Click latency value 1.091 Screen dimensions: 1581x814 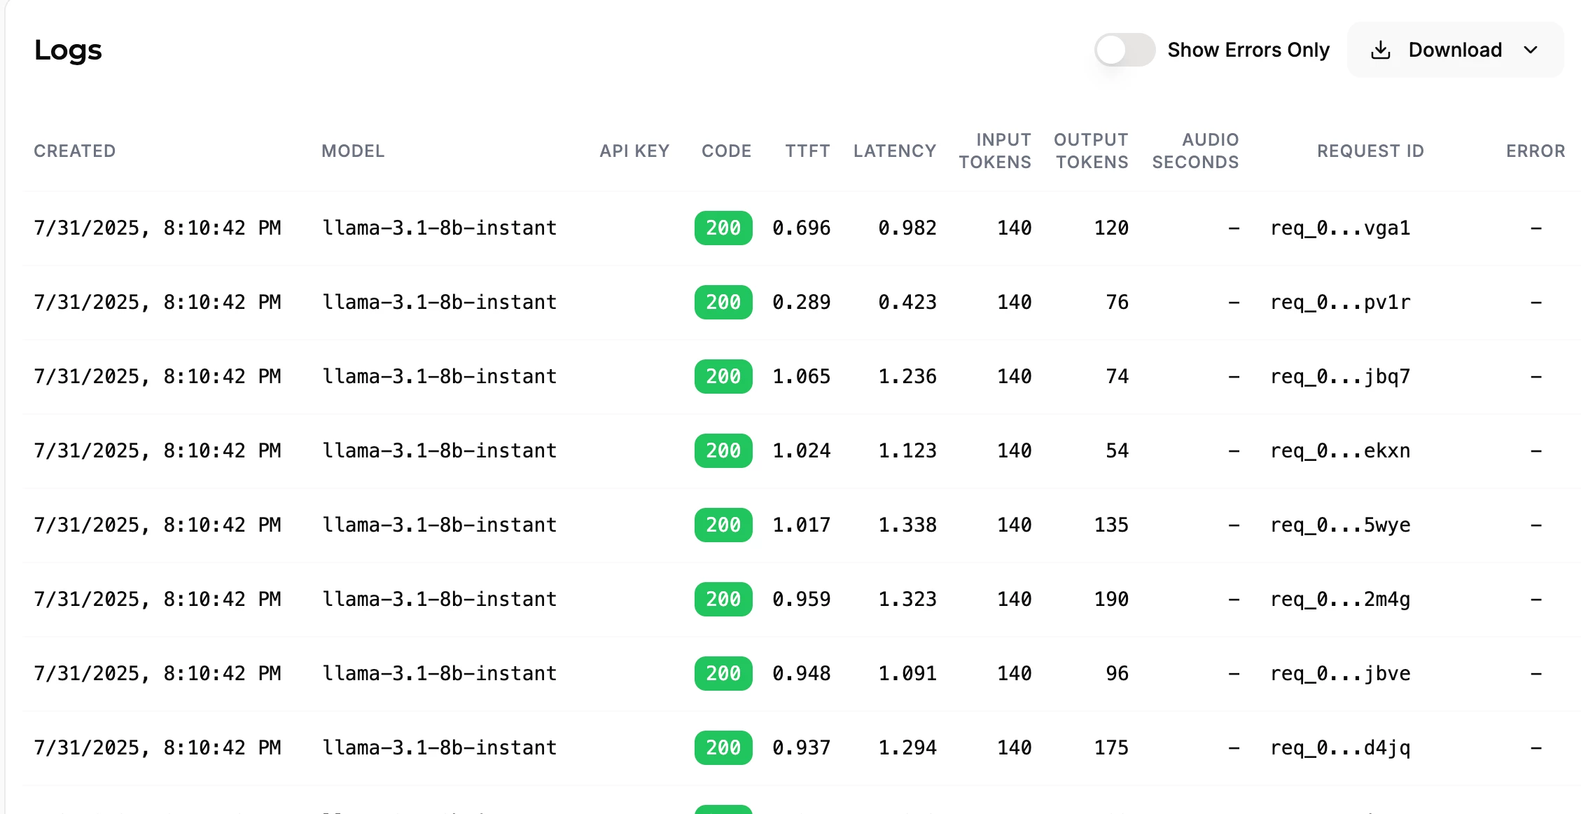pyautogui.click(x=907, y=673)
